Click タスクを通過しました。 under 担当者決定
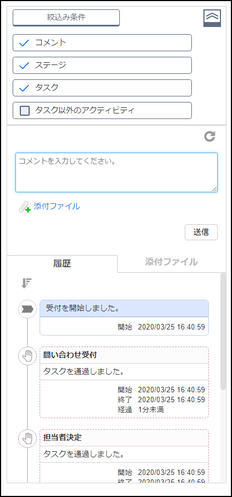The height and width of the screenshot is (497, 232). (x=83, y=454)
